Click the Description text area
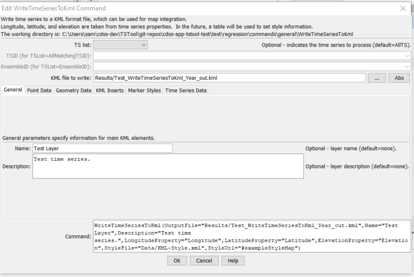The height and width of the screenshot is (277, 414). 168,166
